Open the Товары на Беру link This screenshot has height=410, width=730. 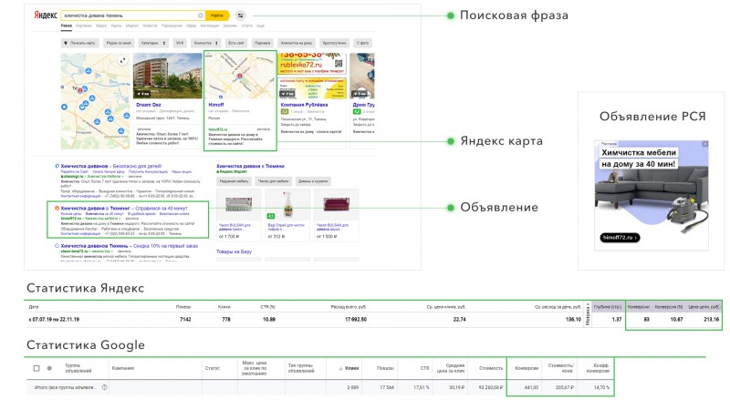pos(234,251)
